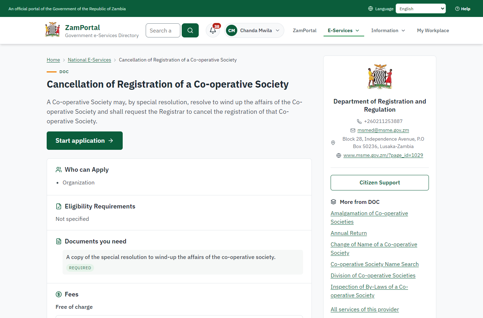Open Inspection of By-Laws of a Co-operative Society
The image size is (483, 318).
369,291
